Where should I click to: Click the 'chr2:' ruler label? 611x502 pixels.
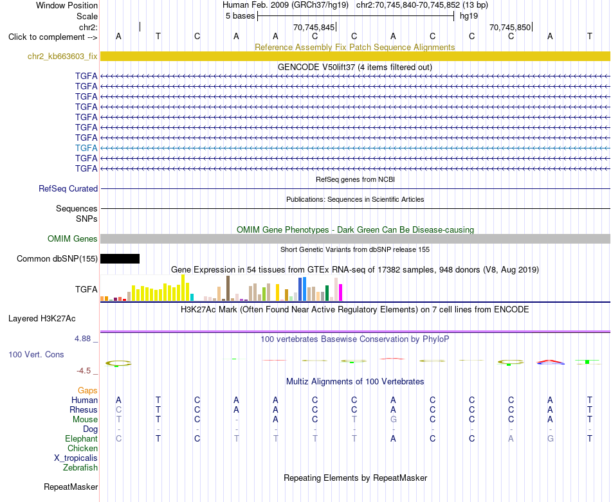[x=88, y=27]
